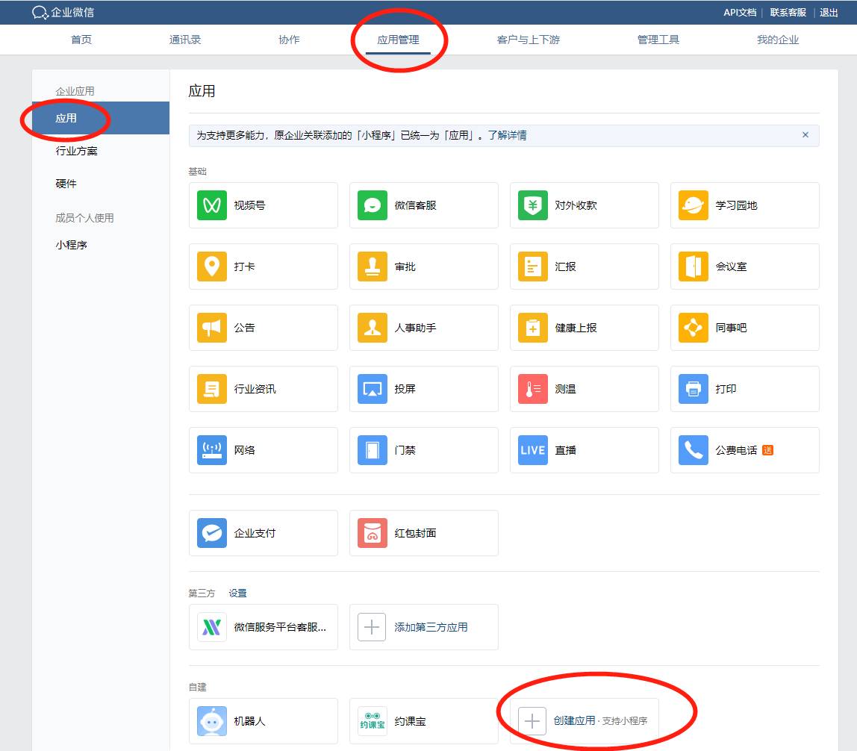857x751 pixels.
Task: Select 硬件 in the sidebar
Action: coord(66,184)
